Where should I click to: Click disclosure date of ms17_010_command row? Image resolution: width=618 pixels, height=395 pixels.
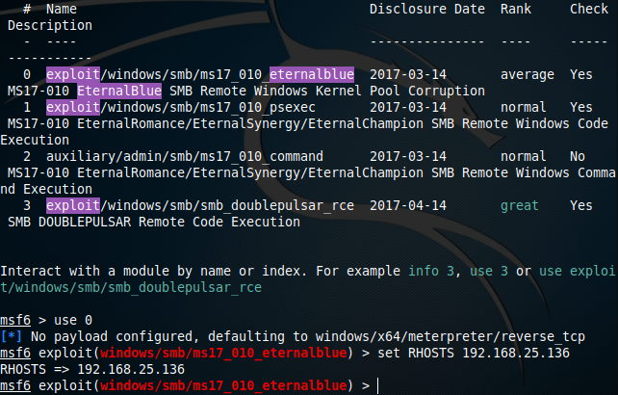pos(408,156)
